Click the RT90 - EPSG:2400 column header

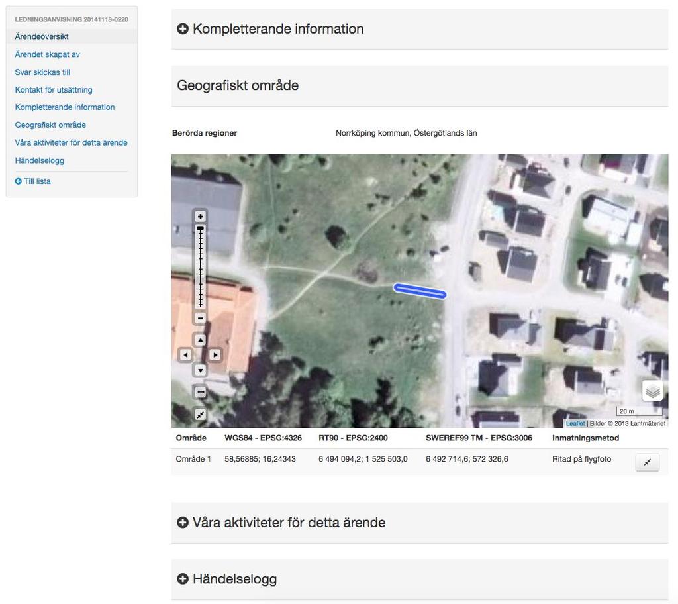point(353,438)
